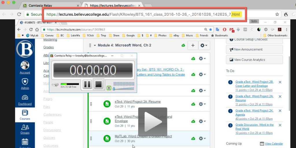Open the Grades course navigation link
The width and height of the screenshot is (296, 148).
49,47
